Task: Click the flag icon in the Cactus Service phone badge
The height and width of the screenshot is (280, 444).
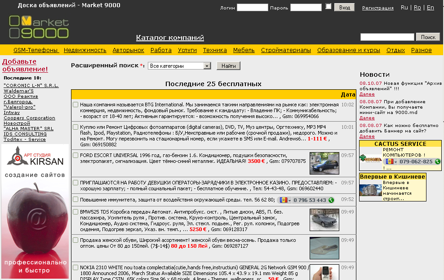Action: pyautogui.click(x=390, y=162)
